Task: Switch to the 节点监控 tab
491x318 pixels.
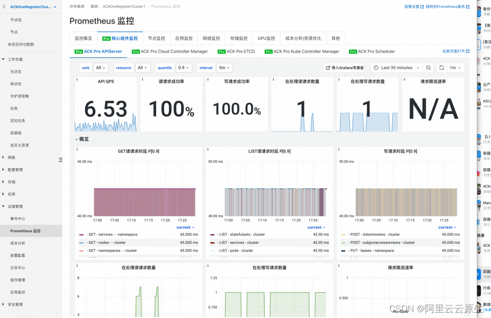Action: tap(156, 38)
